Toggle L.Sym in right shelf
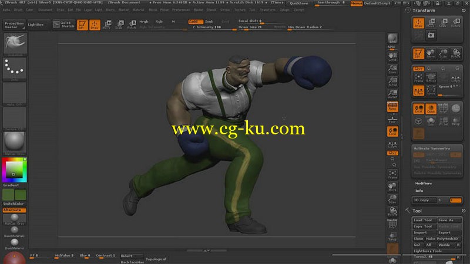This screenshot has height=264, width=470. coord(392,144)
